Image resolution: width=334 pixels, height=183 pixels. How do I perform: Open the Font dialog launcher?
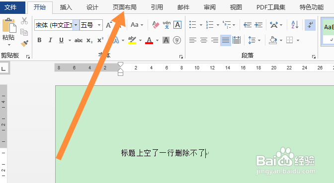181,57
